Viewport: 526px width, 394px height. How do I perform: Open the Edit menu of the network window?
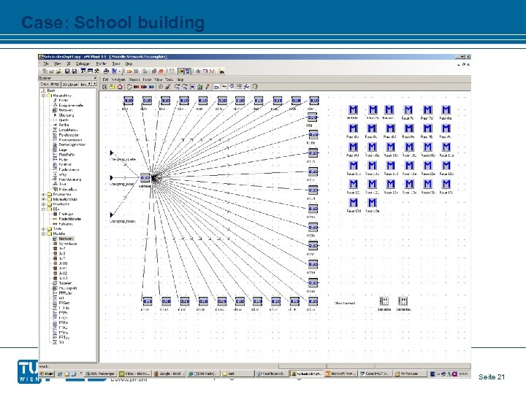pyautogui.click(x=105, y=80)
